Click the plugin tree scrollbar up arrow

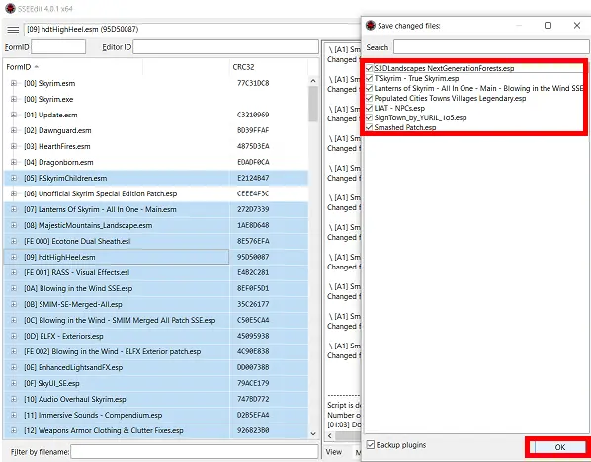(x=313, y=81)
